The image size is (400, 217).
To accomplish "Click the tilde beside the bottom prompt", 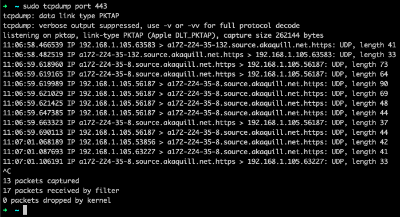I will coord(17,210).
